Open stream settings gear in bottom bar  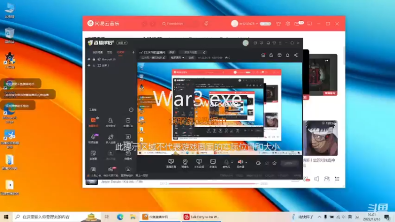(x=275, y=163)
